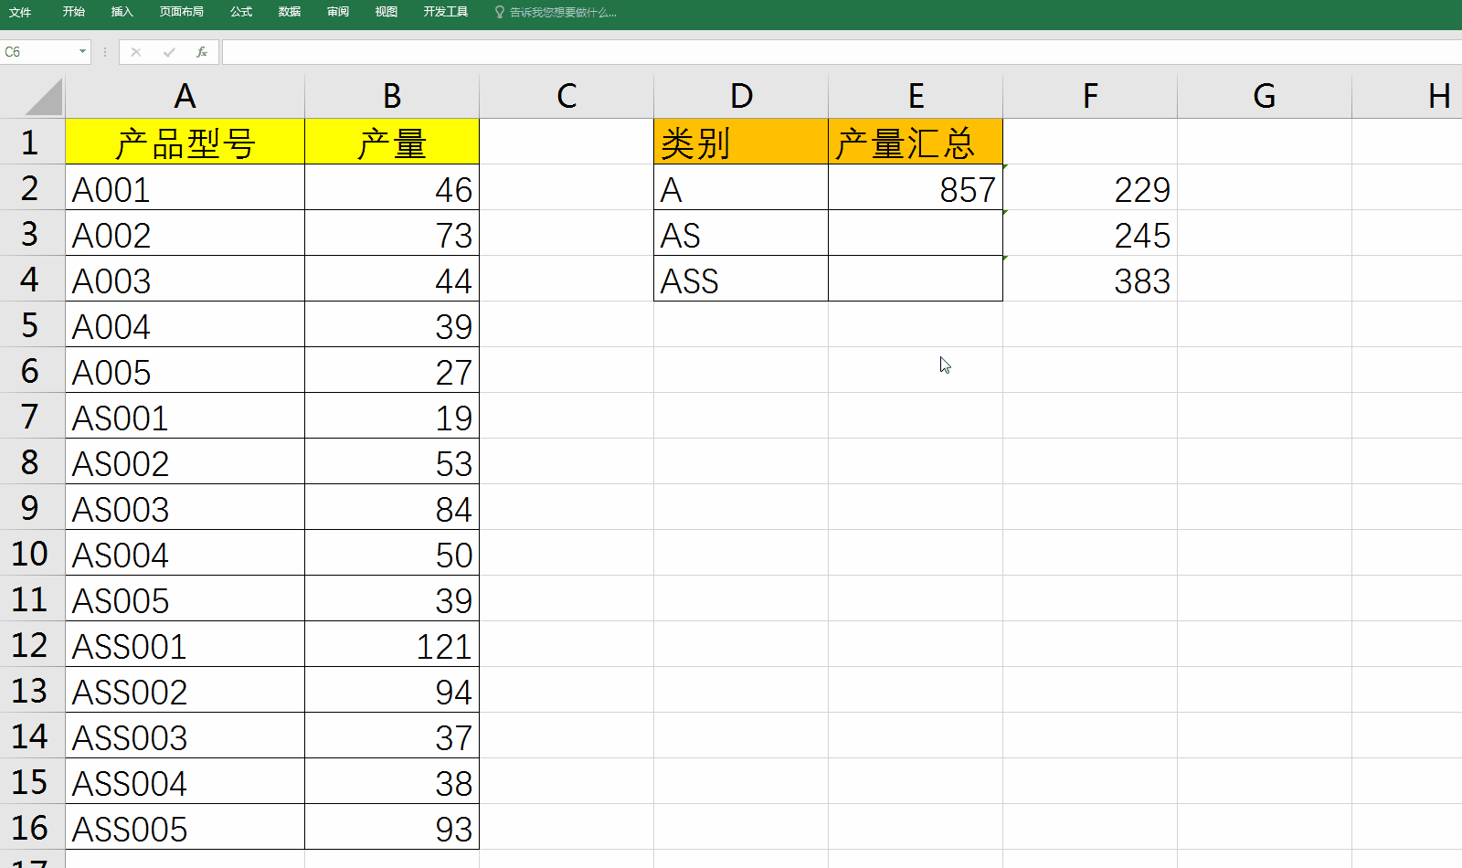Select row 1 header

[x=32, y=142]
